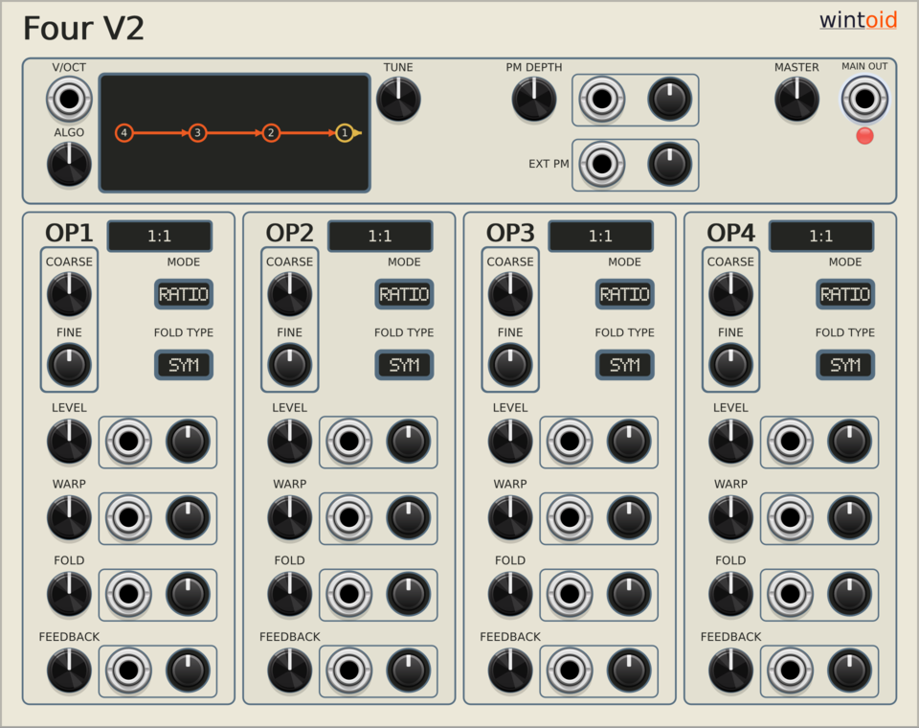The width and height of the screenshot is (919, 728).
Task: Switch OP4 FOLD TYPE SYM button
Action: point(845,365)
